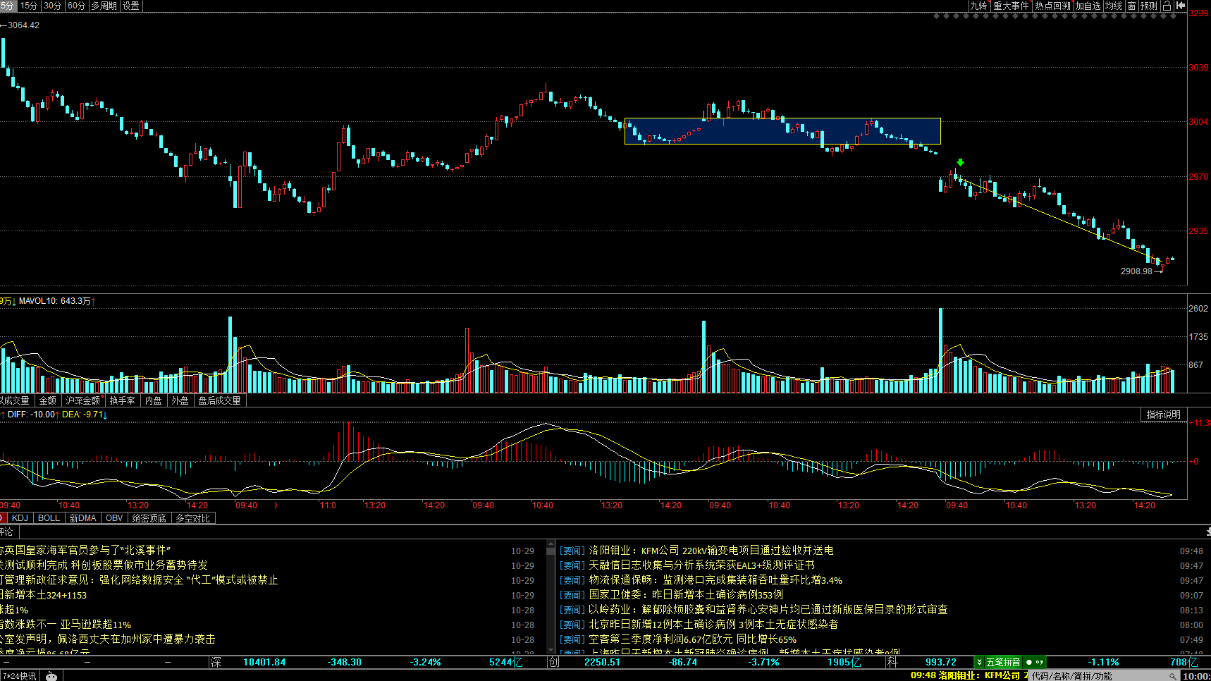Select 换手率 turnover rate tab
The image size is (1211, 681).
pyautogui.click(x=122, y=400)
